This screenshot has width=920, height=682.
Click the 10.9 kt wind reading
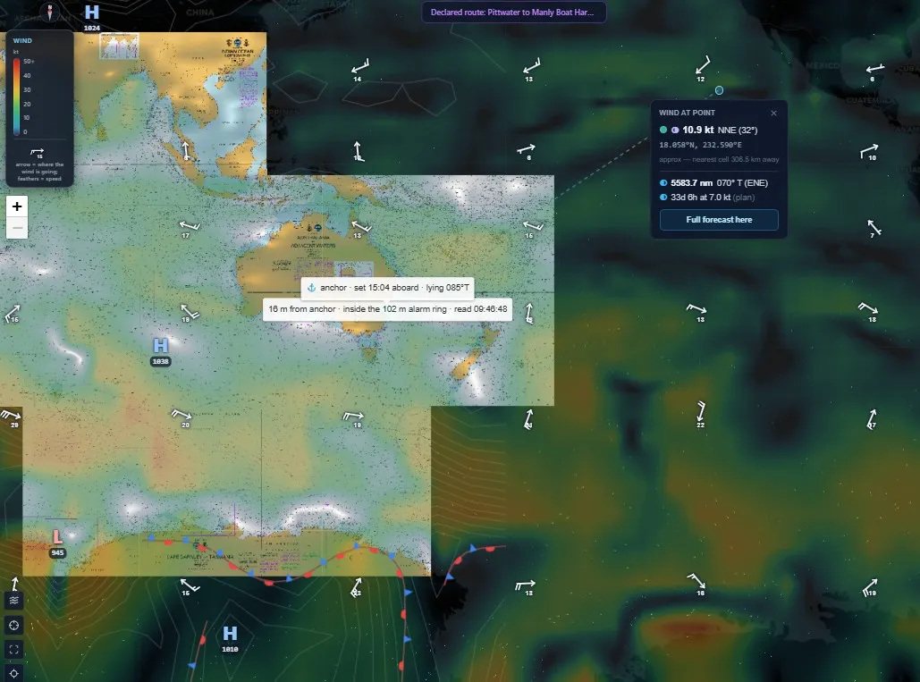[697, 131]
